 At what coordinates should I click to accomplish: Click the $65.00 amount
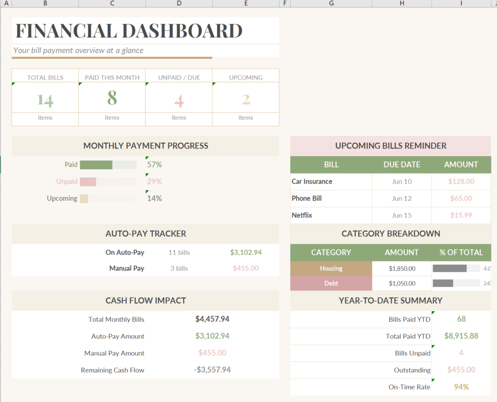(461, 198)
